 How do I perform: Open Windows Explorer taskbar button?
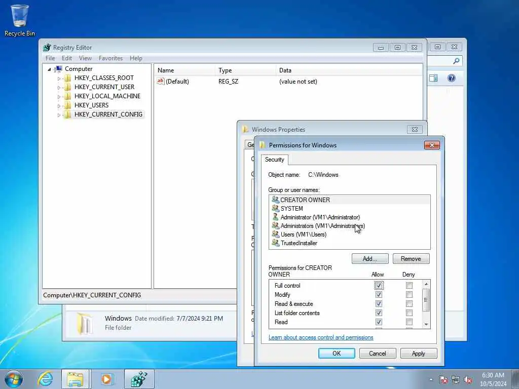pyautogui.click(x=75, y=379)
